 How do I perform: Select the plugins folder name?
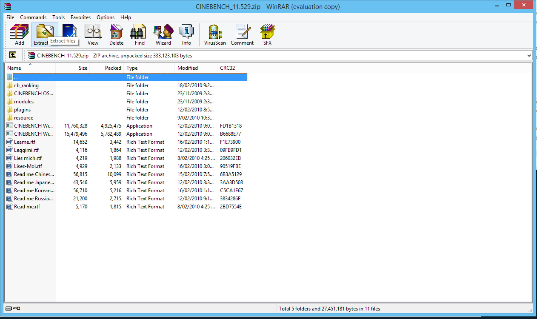pyautogui.click(x=23, y=110)
